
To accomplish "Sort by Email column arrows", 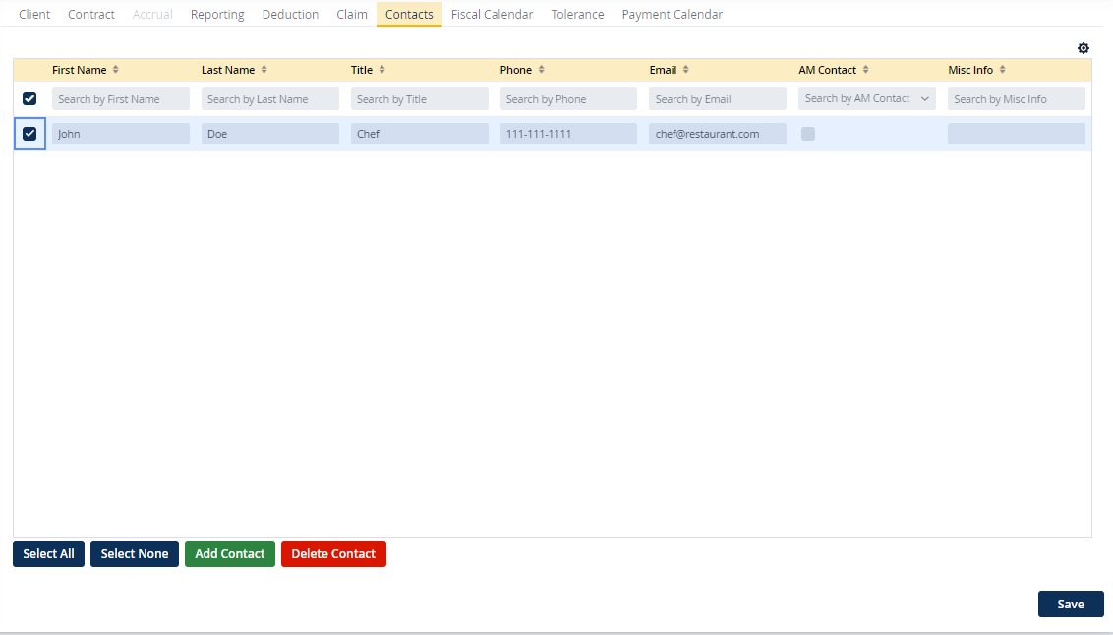I will pos(686,70).
